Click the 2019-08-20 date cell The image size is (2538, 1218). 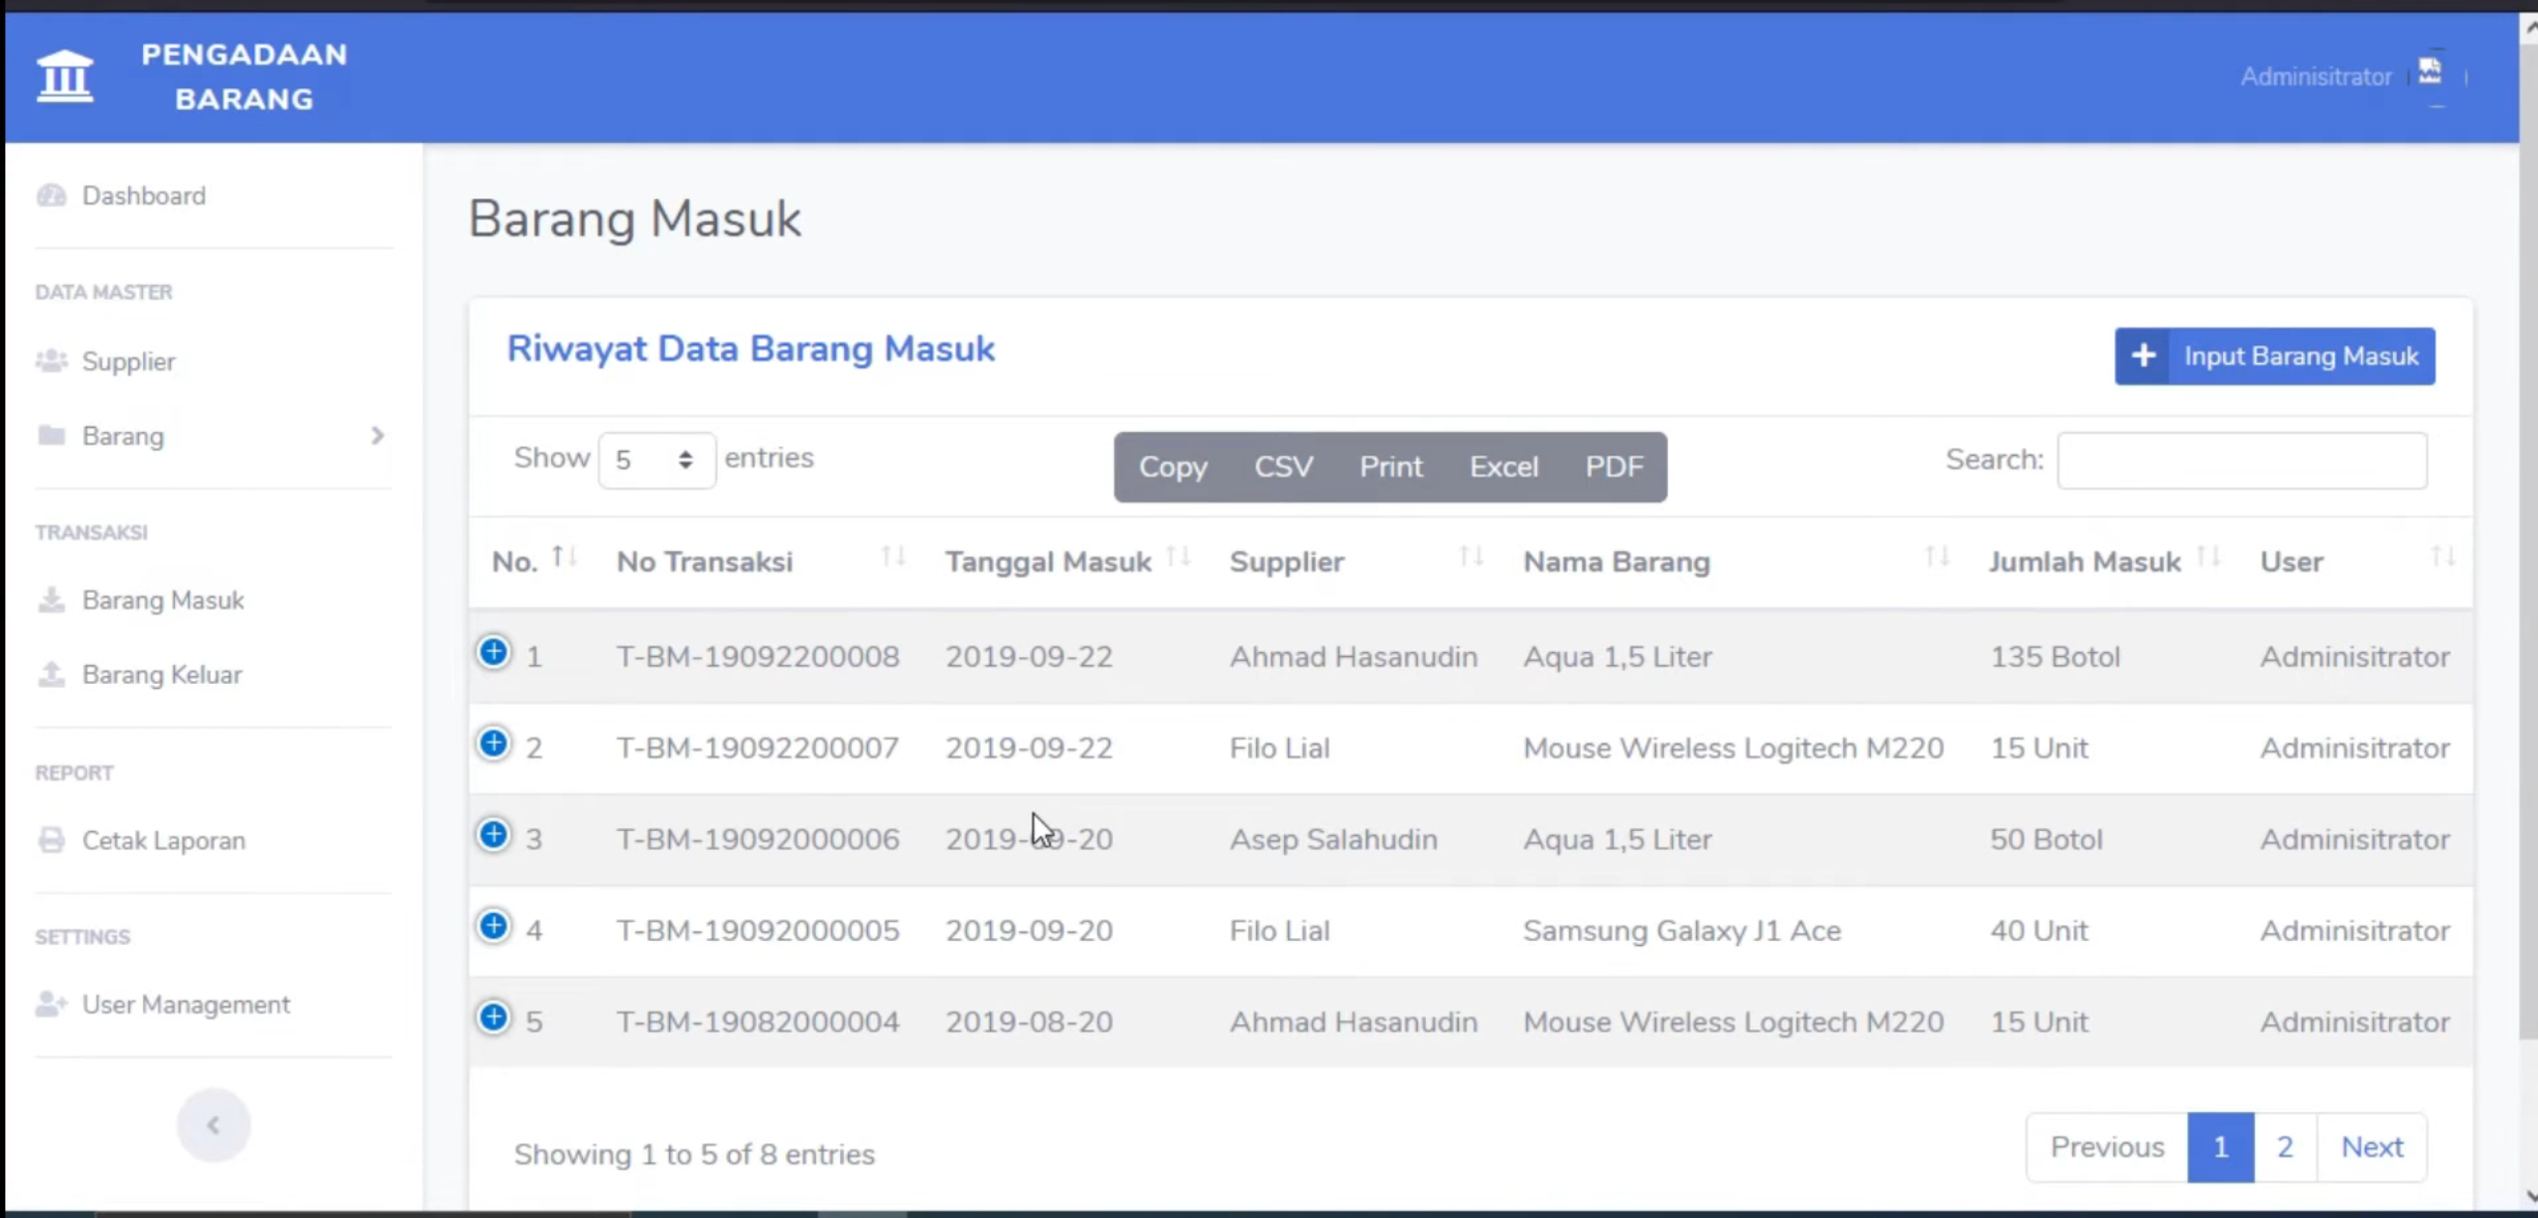1029,1021
